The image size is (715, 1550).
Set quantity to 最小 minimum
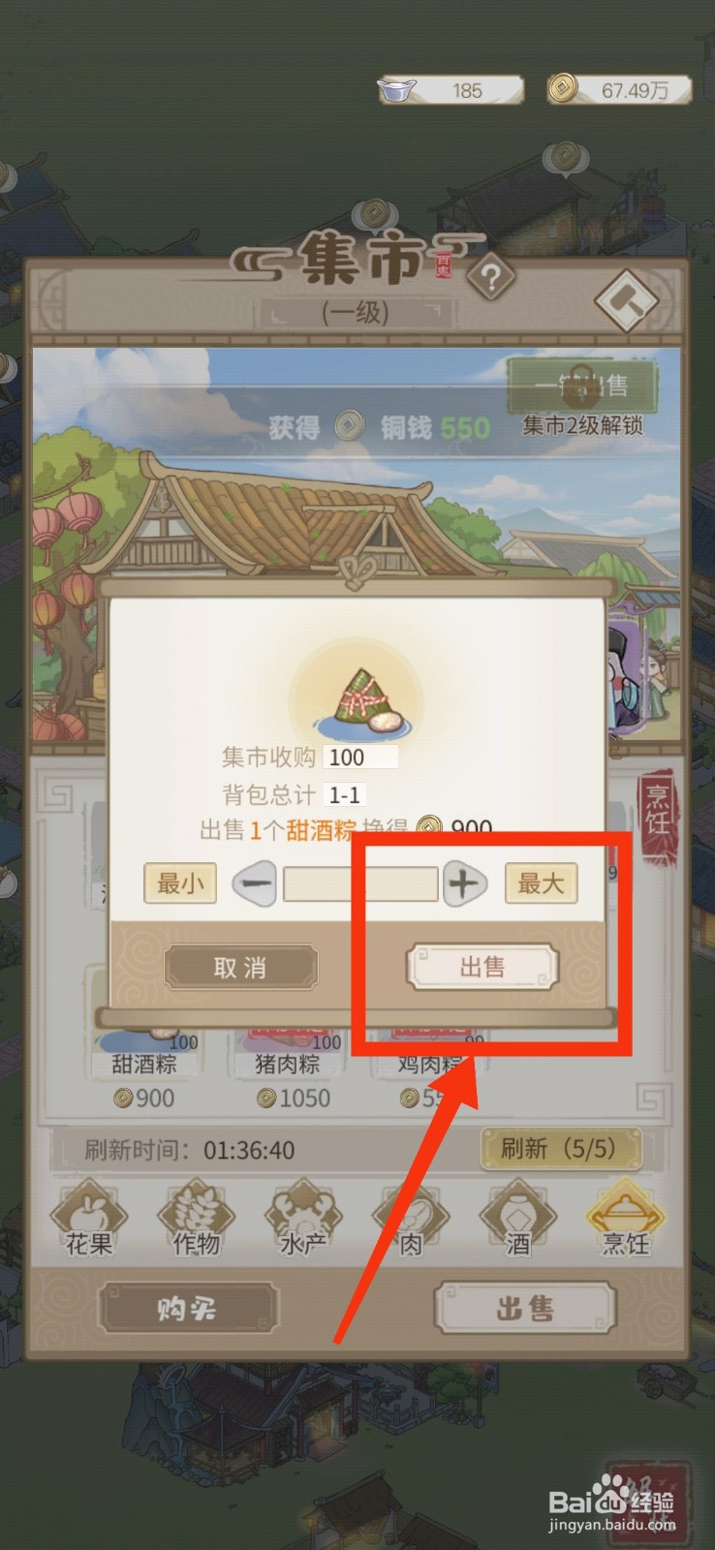[x=180, y=883]
